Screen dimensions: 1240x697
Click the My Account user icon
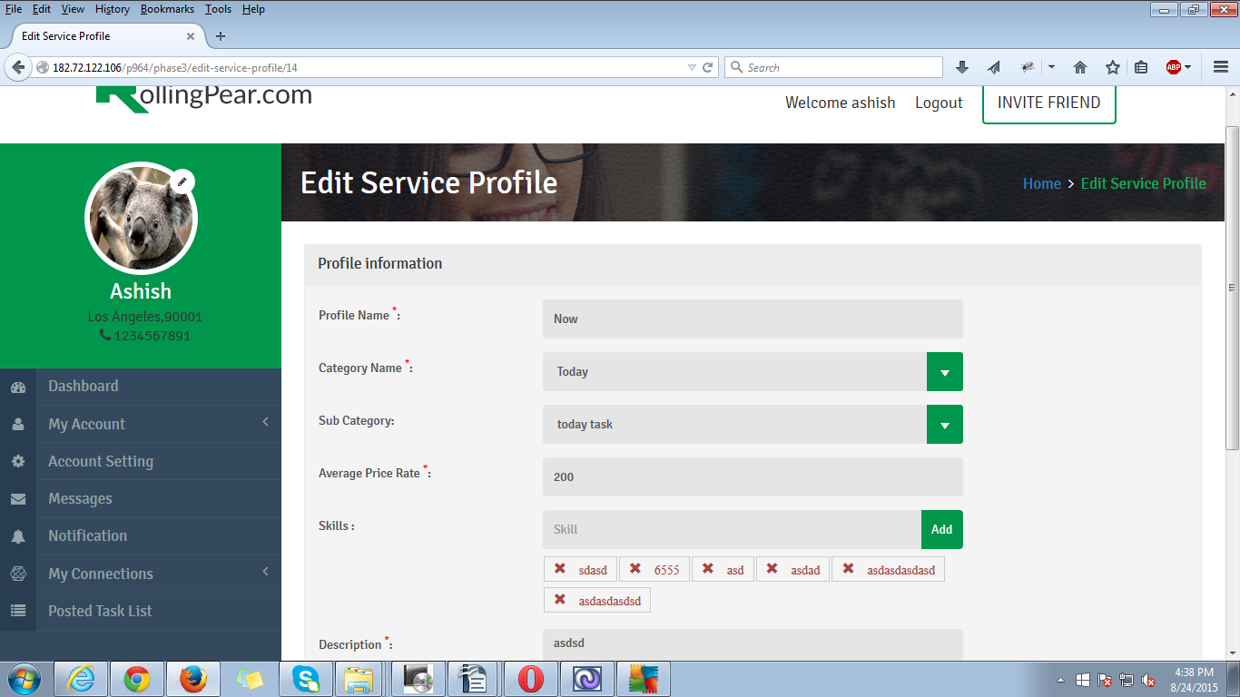(x=18, y=424)
